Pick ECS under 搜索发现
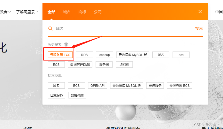The width and height of the screenshot is (223, 129). (x=76, y=85)
